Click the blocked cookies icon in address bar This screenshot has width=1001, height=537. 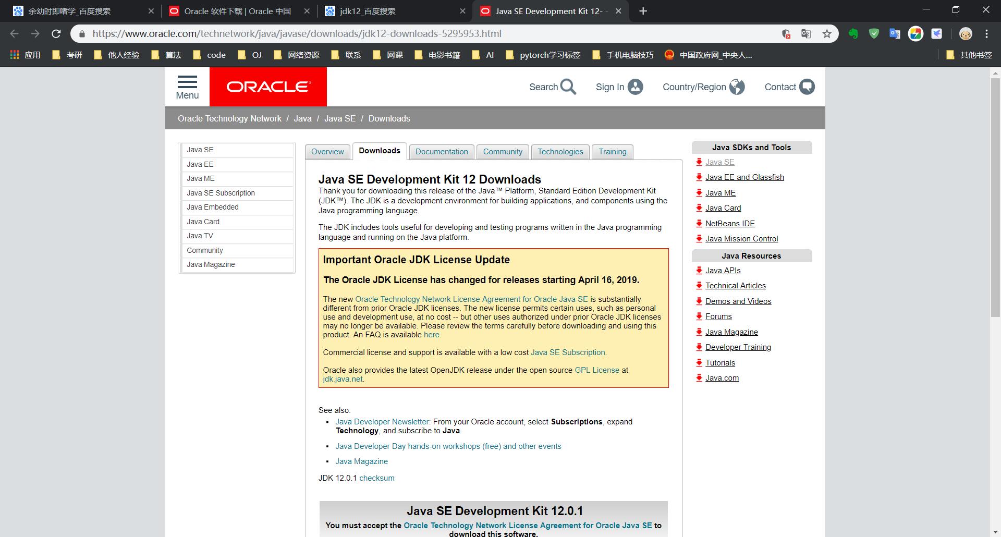tap(786, 34)
